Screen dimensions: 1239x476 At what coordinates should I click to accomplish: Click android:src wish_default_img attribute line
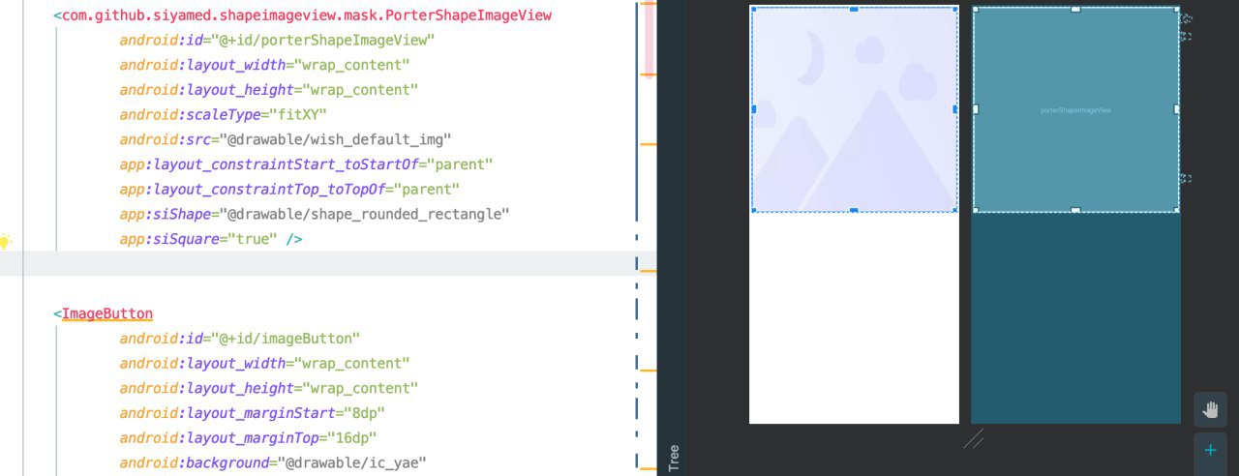tap(286, 139)
